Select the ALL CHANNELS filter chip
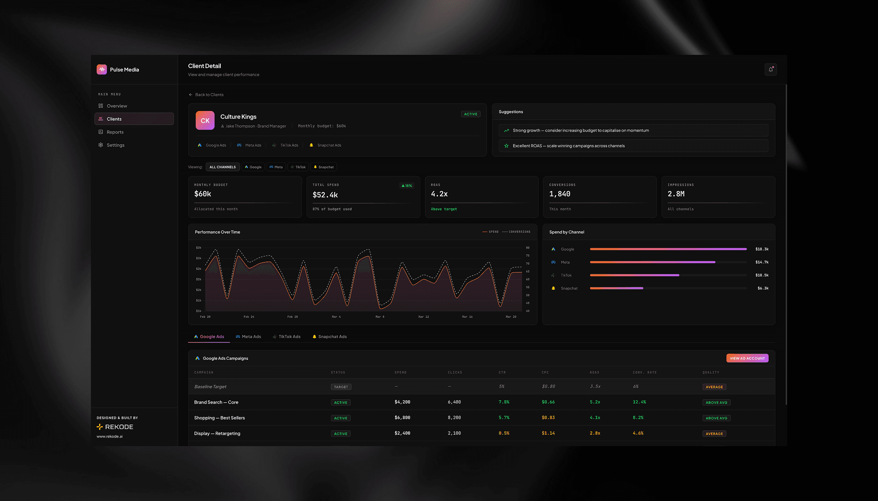The width and height of the screenshot is (878, 501). 222,167
